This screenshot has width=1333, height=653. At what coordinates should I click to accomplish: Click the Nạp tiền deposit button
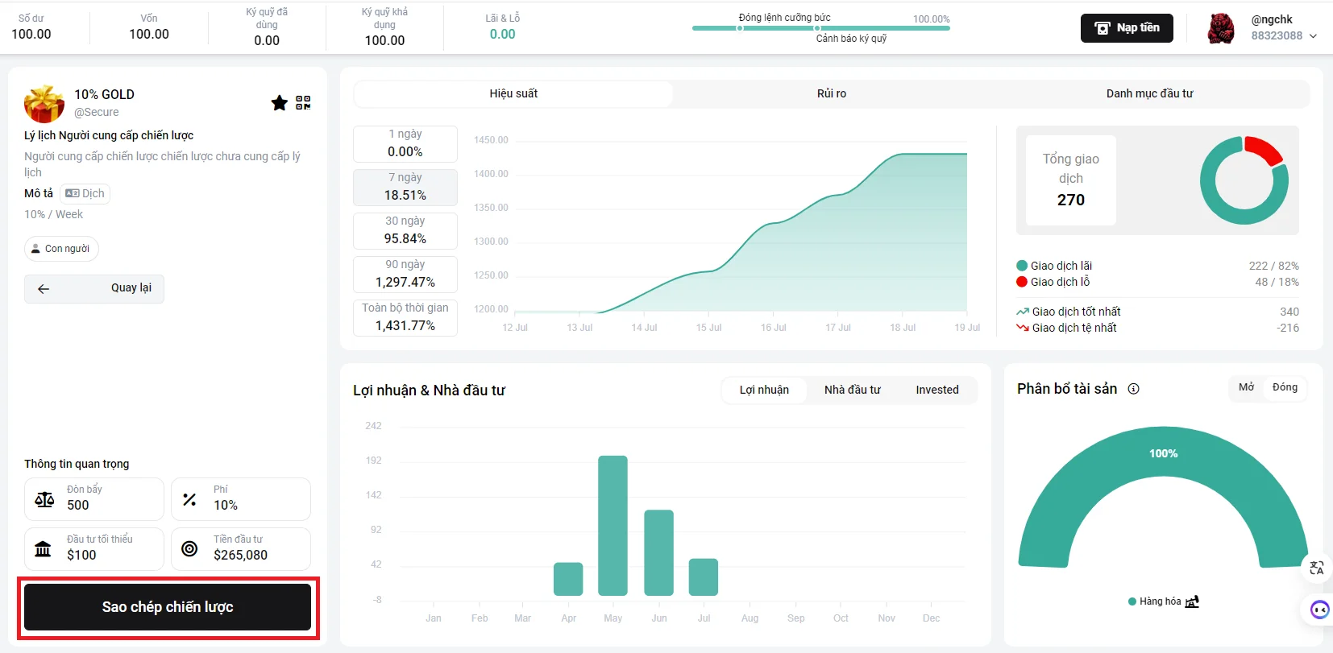pyautogui.click(x=1127, y=28)
